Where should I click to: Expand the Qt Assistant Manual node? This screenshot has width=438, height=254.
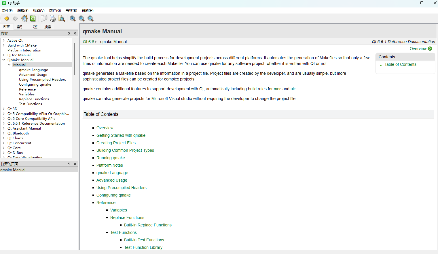4,128
